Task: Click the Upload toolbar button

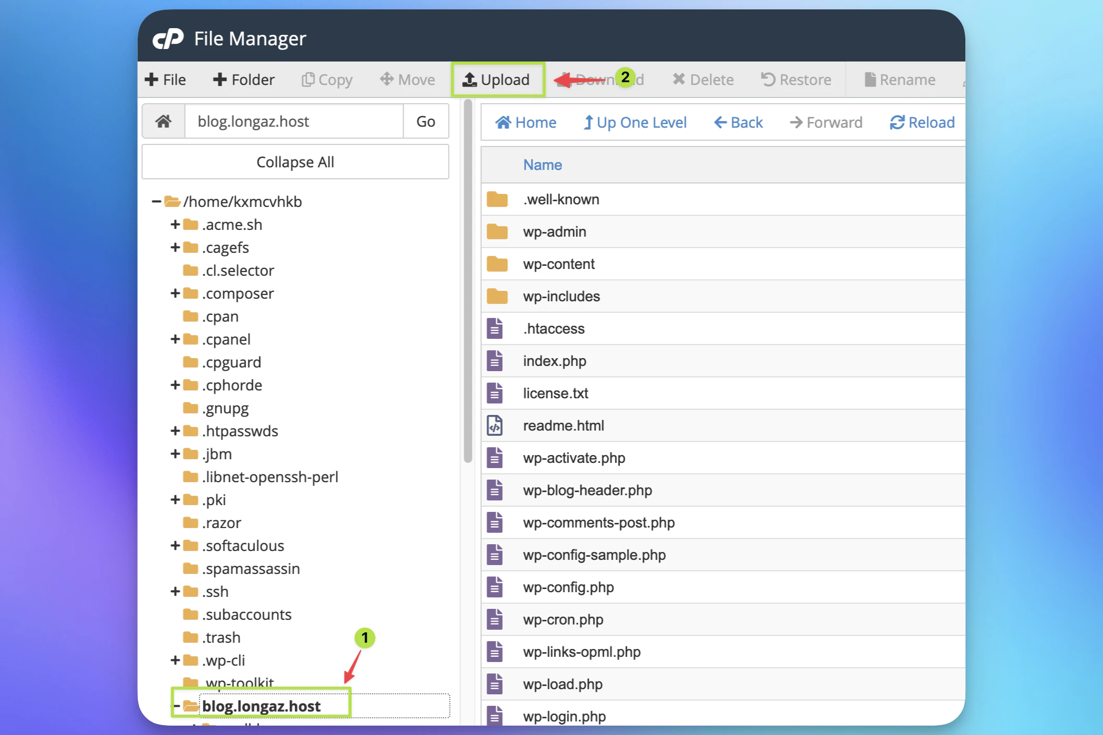Action: pyautogui.click(x=496, y=80)
